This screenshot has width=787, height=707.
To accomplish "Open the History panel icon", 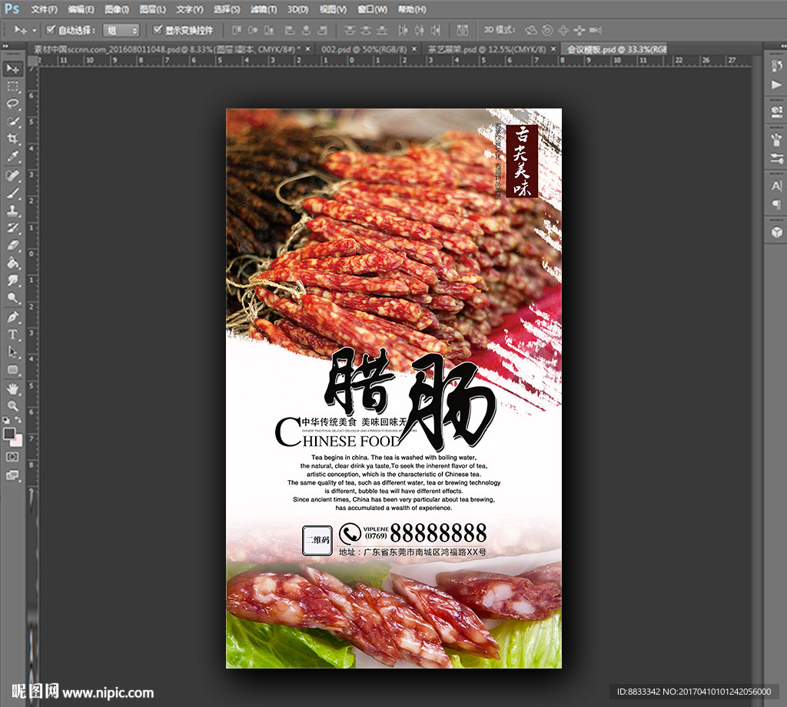I will pyautogui.click(x=776, y=66).
